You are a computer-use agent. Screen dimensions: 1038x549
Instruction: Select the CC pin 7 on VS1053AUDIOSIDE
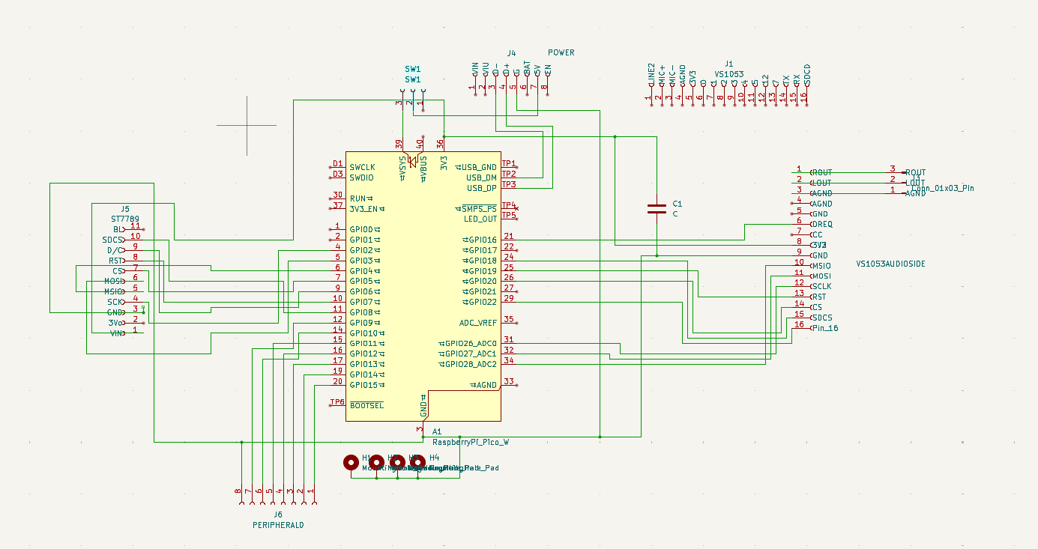[817, 234]
